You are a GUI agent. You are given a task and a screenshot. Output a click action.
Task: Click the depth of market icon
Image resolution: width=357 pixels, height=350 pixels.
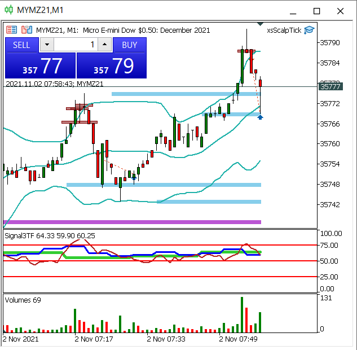pyautogui.click(x=27, y=30)
